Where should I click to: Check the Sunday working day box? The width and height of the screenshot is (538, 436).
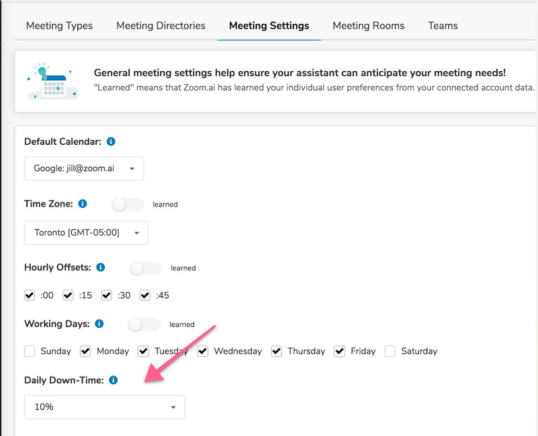pos(30,351)
